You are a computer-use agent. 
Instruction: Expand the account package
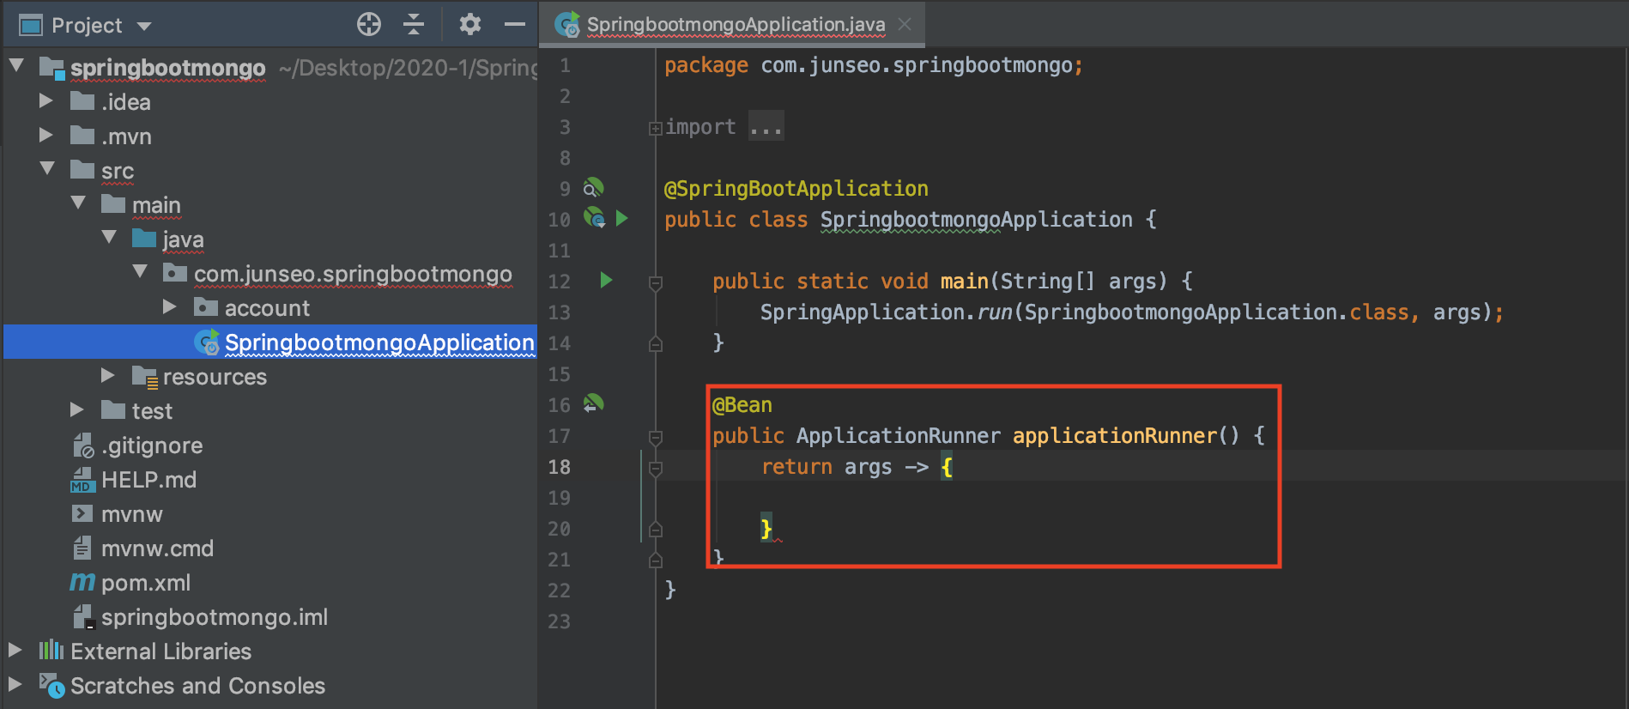pyautogui.click(x=170, y=306)
